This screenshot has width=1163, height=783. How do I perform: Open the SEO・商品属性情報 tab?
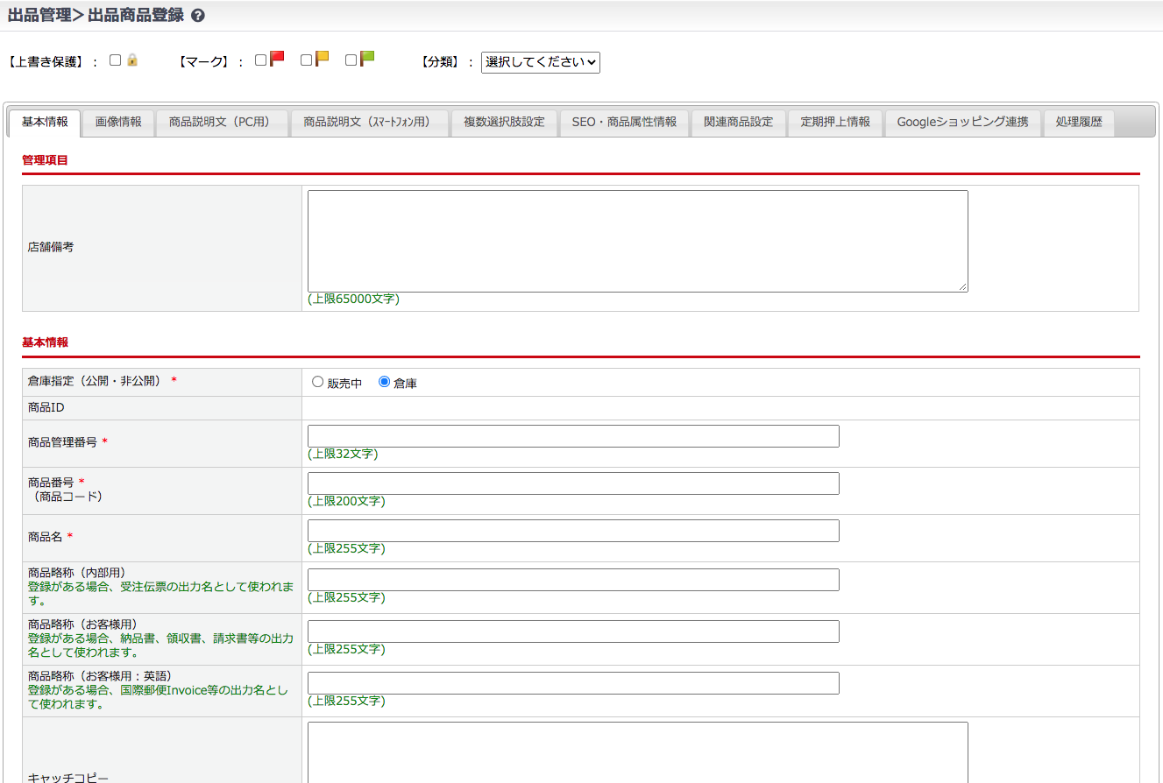[624, 123]
